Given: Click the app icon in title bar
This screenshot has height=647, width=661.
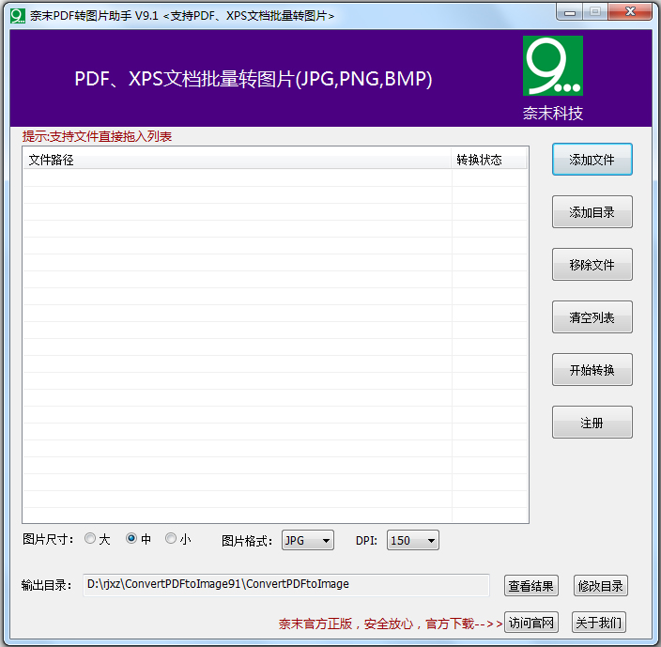Looking at the screenshot, I should [x=18, y=16].
